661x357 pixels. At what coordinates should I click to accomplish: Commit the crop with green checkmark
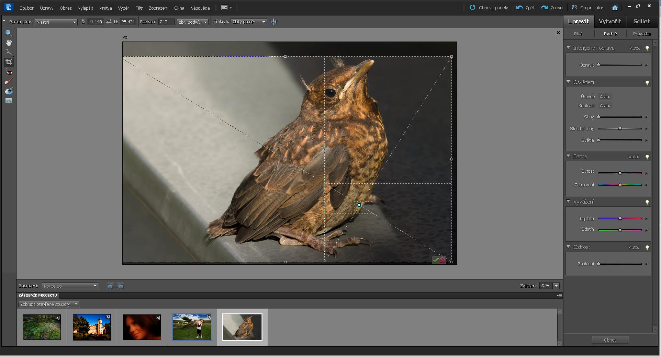(x=436, y=260)
